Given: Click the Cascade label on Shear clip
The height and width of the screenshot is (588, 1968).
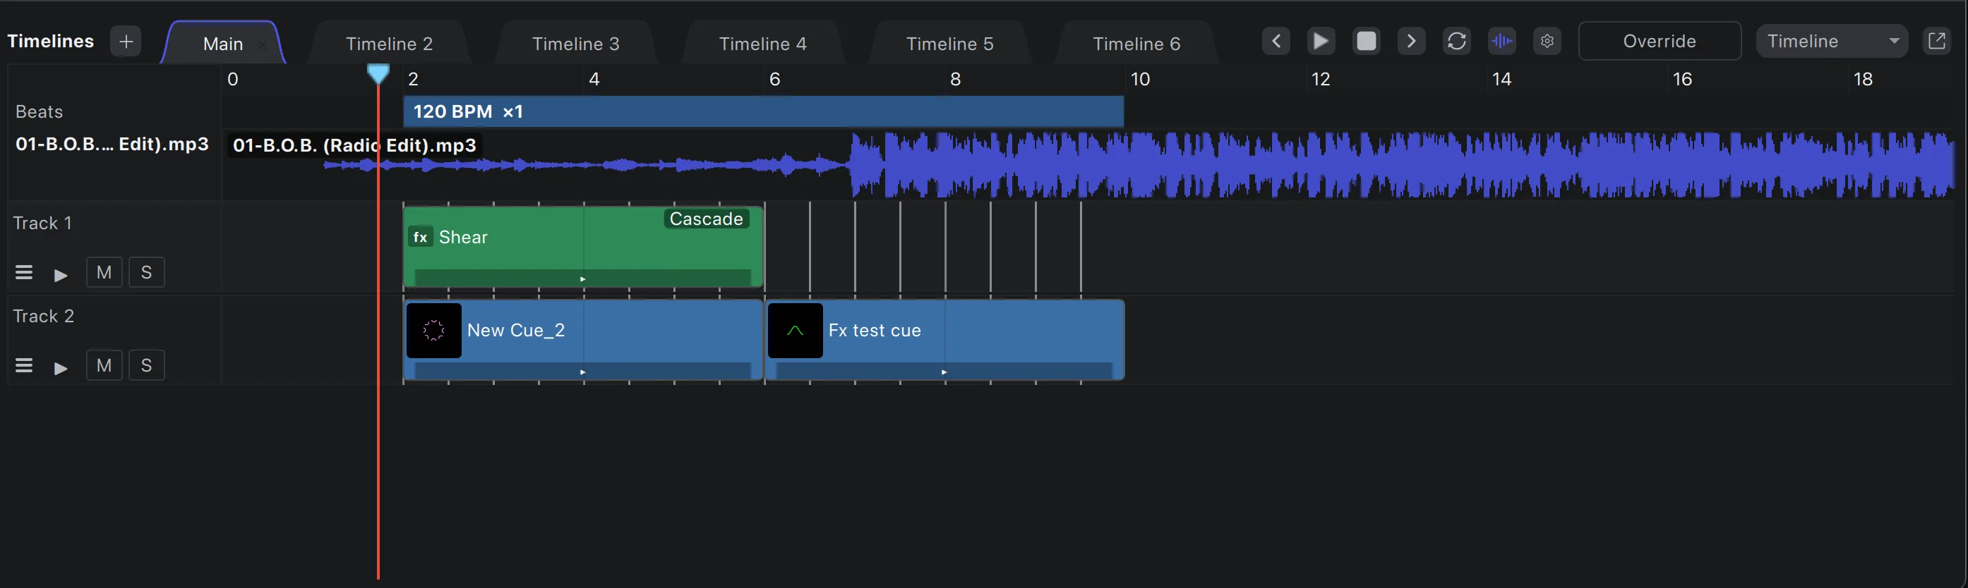Looking at the screenshot, I should pyautogui.click(x=706, y=219).
